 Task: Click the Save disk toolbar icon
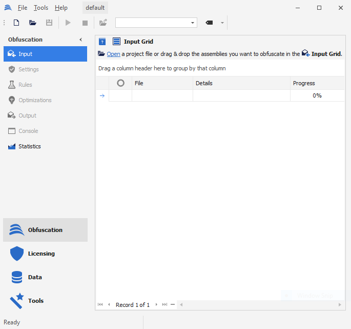[x=49, y=23]
